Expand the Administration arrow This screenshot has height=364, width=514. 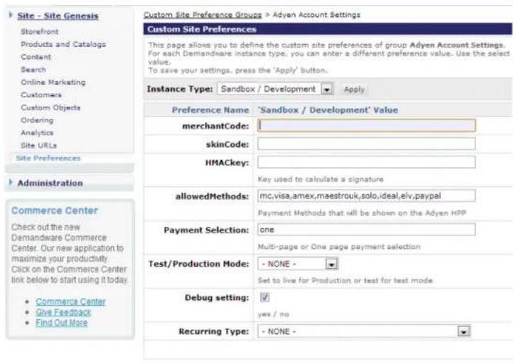[11, 182]
